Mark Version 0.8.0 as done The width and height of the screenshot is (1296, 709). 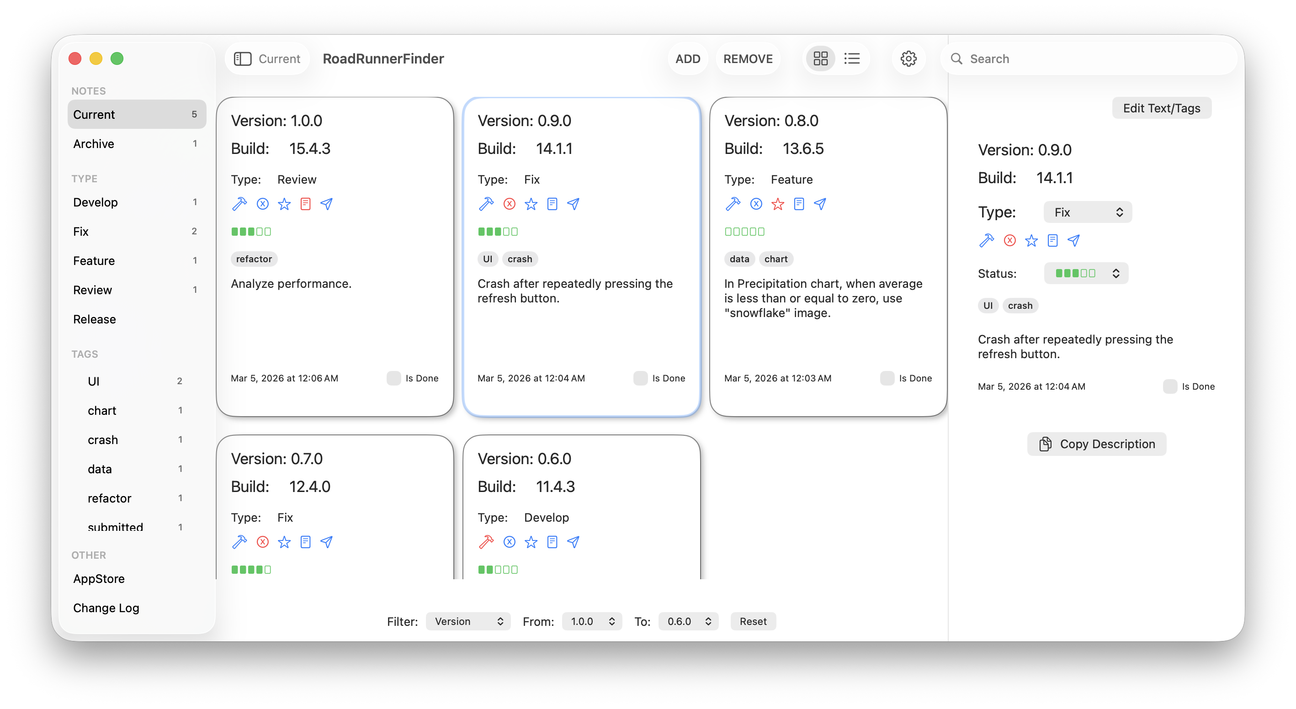[x=886, y=378]
